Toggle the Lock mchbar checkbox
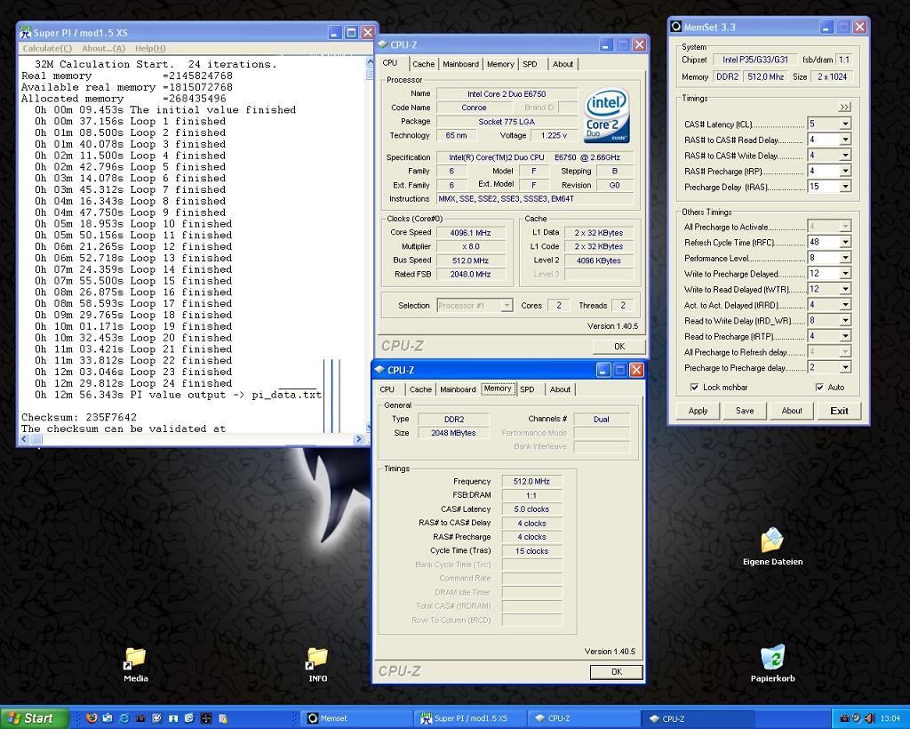This screenshot has width=910, height=729. 694,387
